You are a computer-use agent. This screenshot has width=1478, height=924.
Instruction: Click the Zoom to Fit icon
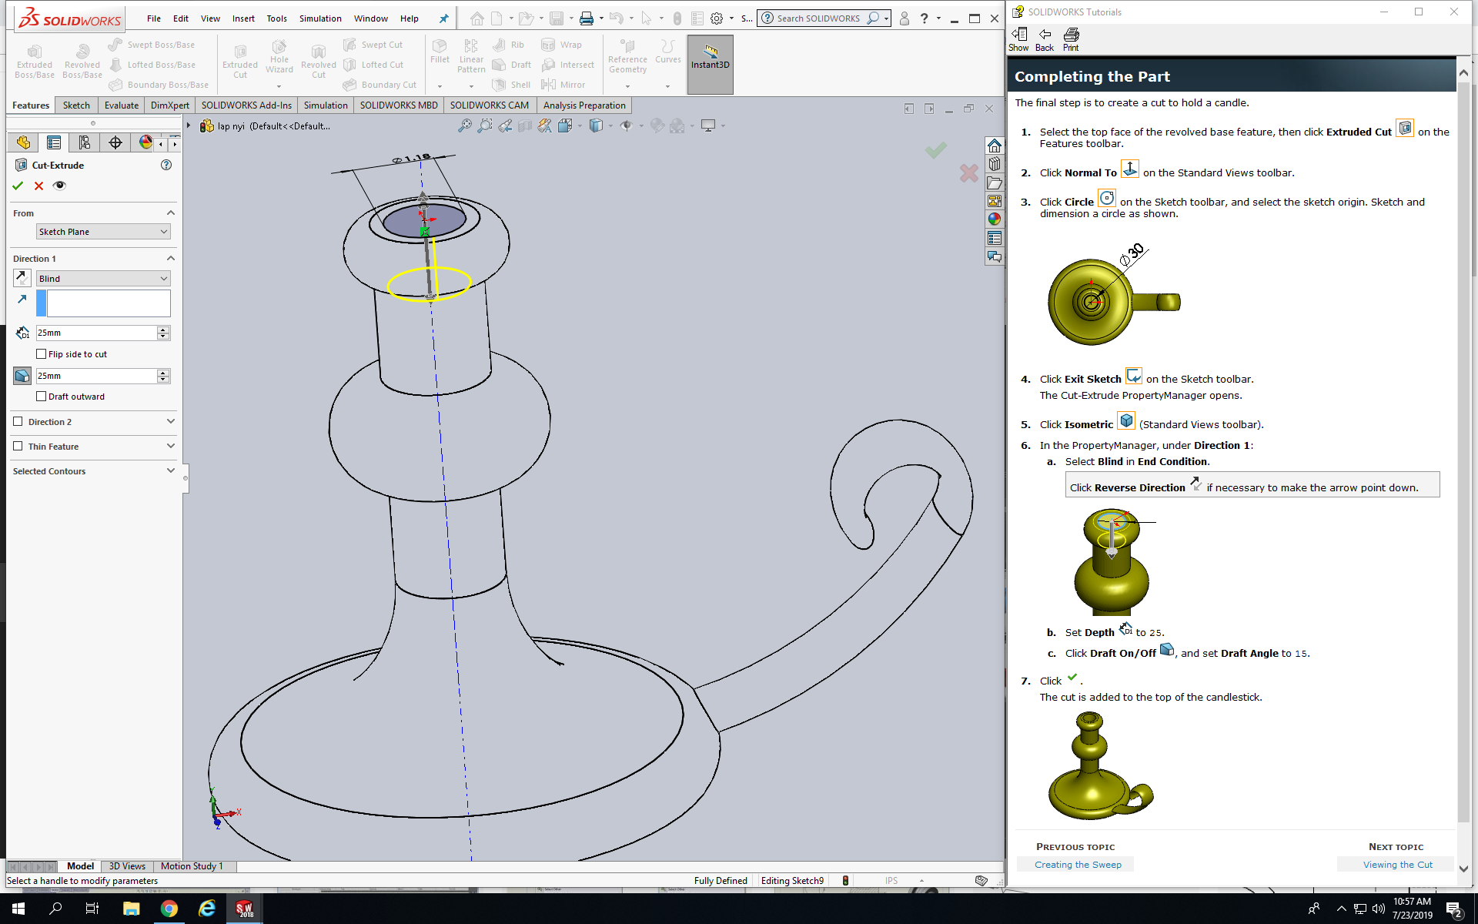(464, 126)
